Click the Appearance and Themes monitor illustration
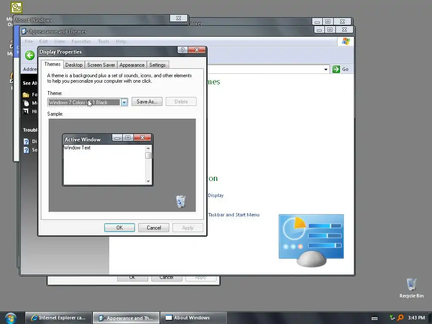Image resolution: width=432 pixels, height=324 pixels. pos(311,240)
